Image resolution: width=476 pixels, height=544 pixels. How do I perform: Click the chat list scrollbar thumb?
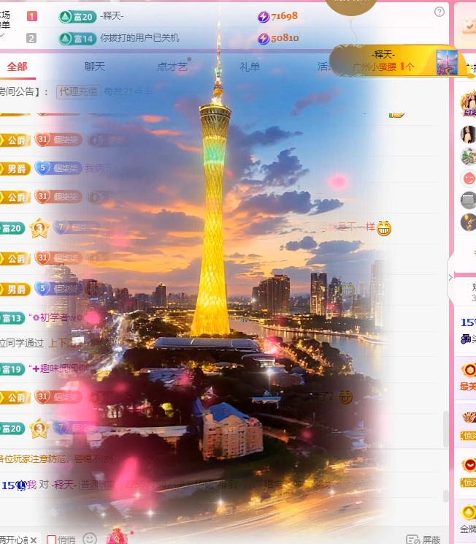point(446,429)
